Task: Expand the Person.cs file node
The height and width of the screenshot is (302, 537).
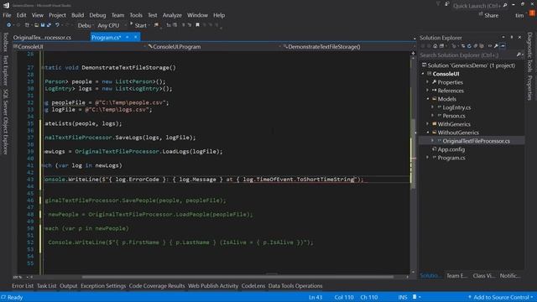Action: [432, 116]
